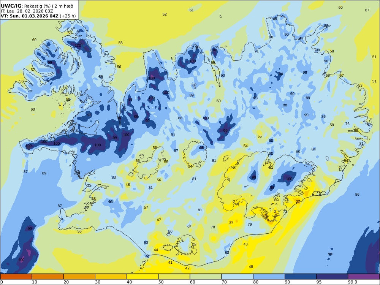380x285 pixels.
Task: Click the '27' humidity value on the map
Action: coord(298,202)
